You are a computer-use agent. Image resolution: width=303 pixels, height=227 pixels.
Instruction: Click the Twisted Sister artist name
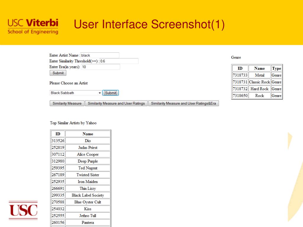[88, 175]
